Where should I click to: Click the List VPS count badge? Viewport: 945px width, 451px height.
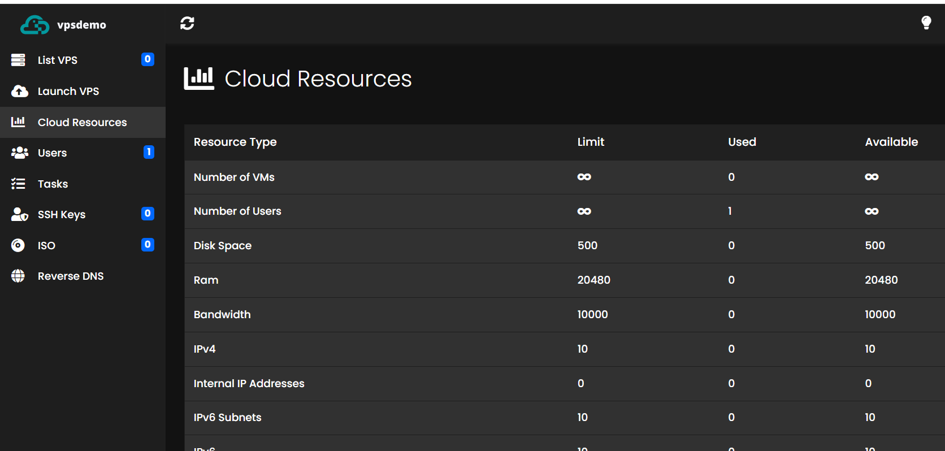(148, 59)
